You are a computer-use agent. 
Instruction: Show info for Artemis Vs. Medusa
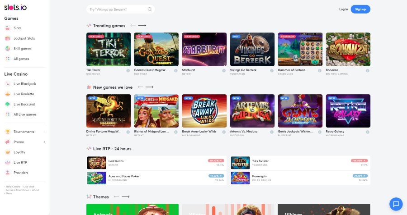click(272, 132)
